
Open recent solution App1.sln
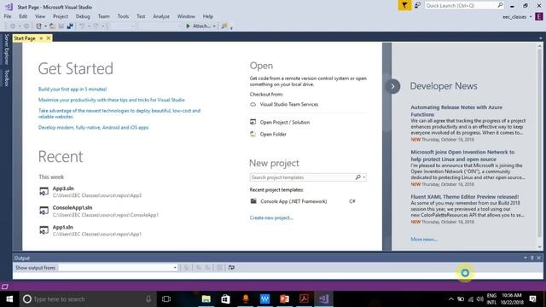90,230
